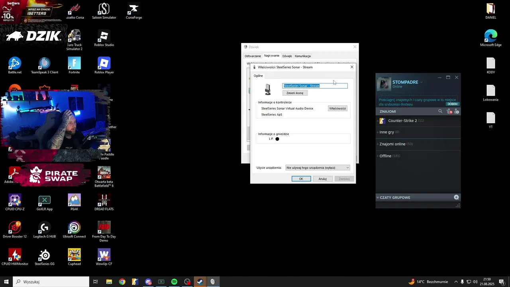Screen dimensions: 510x287
Task: Launch Cuphead desktop shortcut
Action: tap(74, 257)
